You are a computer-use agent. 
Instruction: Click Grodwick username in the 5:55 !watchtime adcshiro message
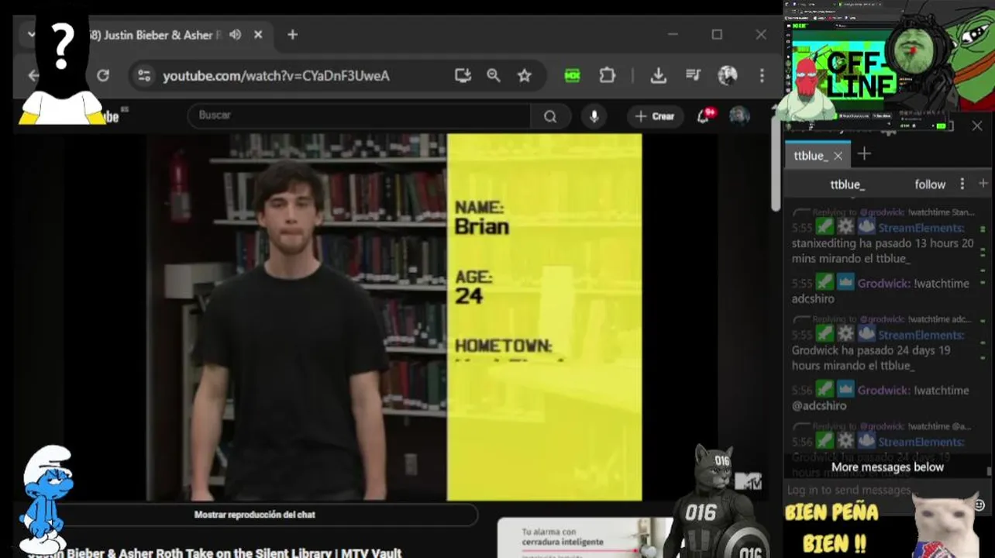pos(883,284)
